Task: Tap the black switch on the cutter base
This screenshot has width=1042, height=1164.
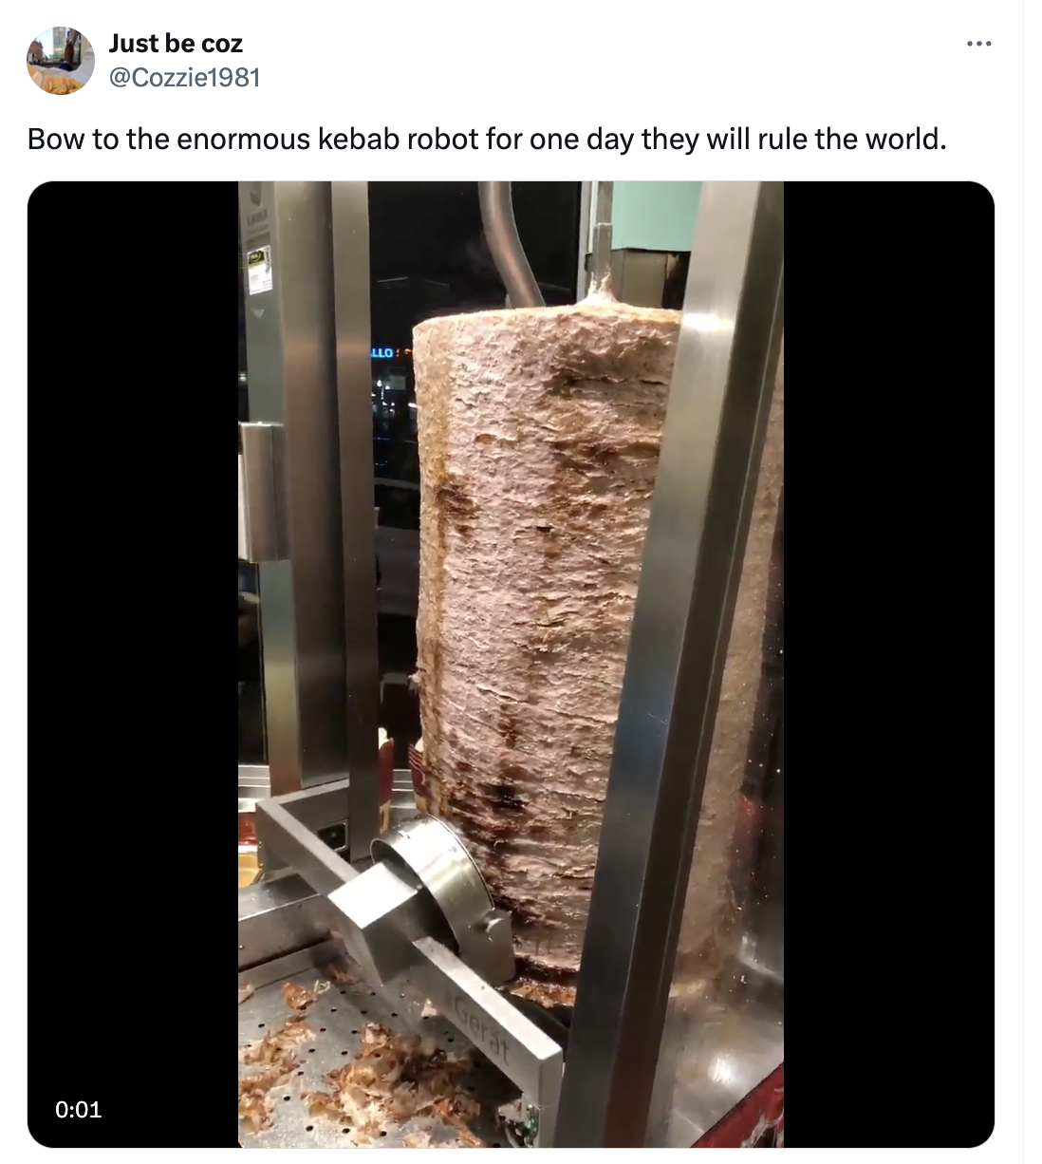Action: pyautogui.click(x=332, y=836)
